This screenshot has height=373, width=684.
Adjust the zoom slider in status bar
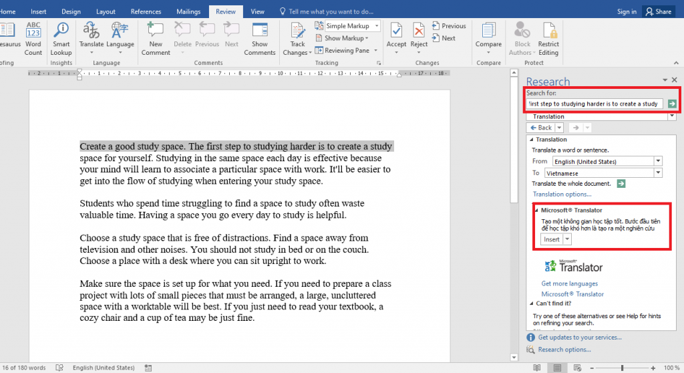[622, 368]
